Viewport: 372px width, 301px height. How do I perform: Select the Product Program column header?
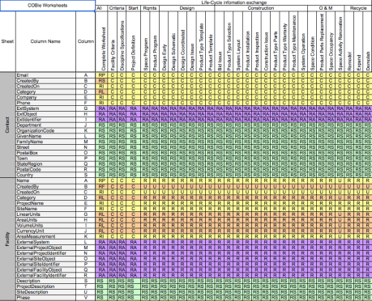155,41
